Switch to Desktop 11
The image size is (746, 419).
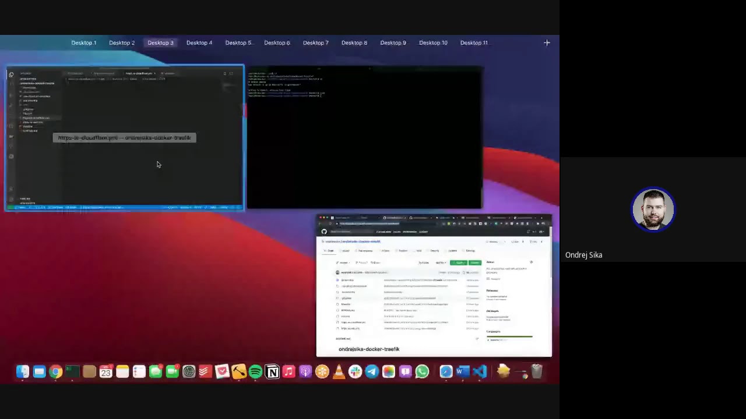(x=474, y=42)
